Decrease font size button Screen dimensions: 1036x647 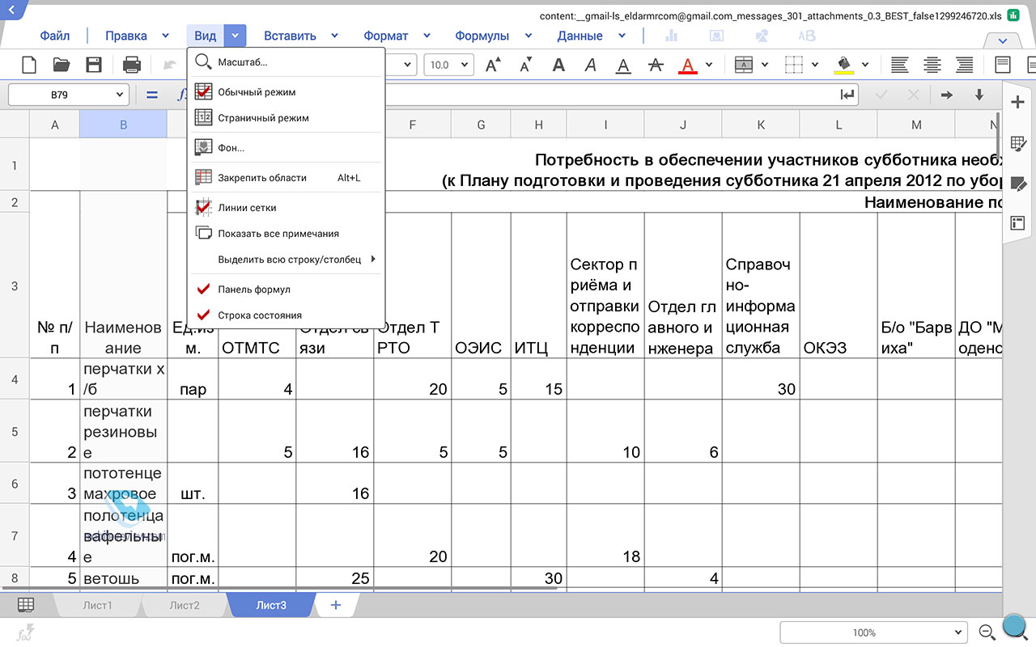(526, 65)
